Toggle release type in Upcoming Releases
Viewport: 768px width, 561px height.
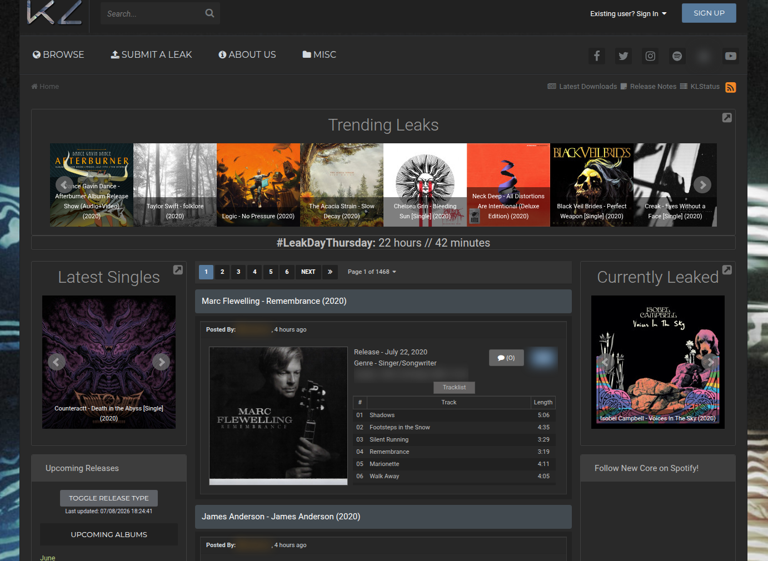pyautogui.click(x=109, y=498)
